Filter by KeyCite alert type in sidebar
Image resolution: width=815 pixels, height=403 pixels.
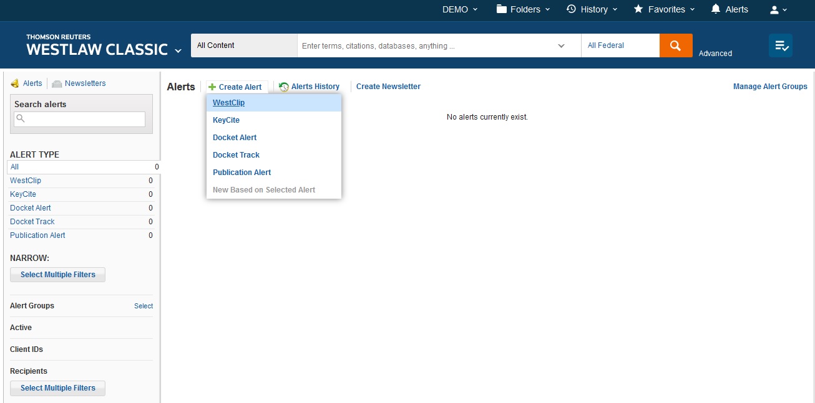point(23,194)
